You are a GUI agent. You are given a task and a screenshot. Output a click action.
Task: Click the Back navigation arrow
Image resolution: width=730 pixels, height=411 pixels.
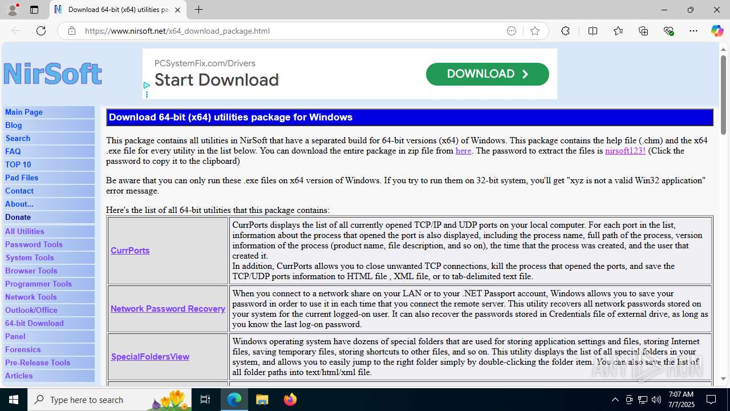pyautogui.click(x=16, y=31)
